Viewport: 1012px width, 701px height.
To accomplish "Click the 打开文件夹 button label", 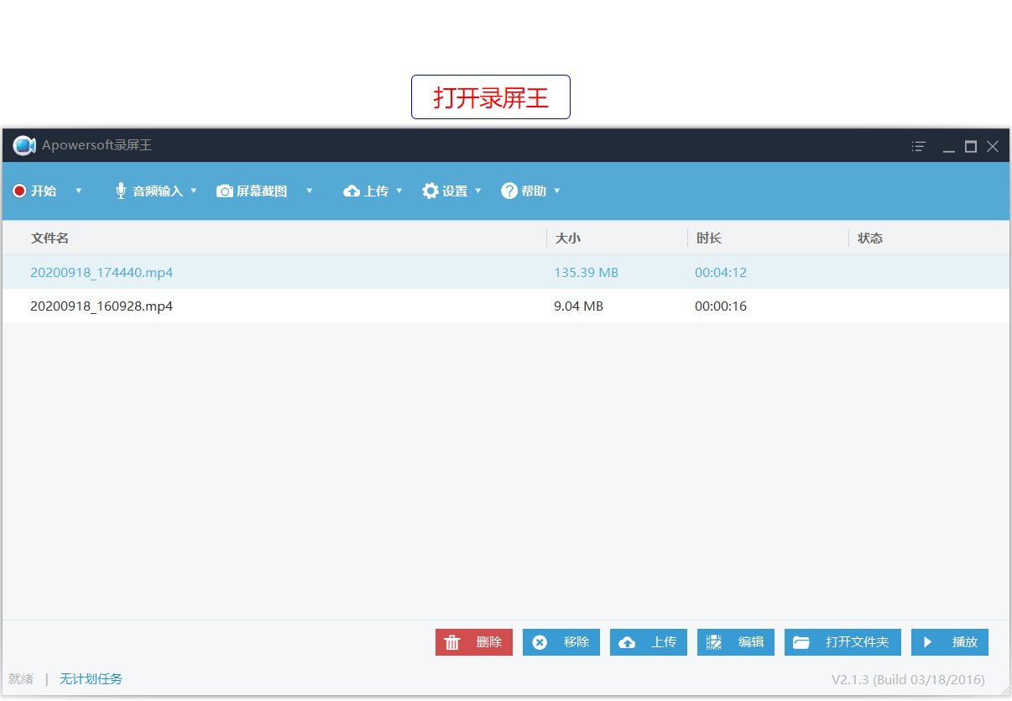I will (x=857, y=642).
